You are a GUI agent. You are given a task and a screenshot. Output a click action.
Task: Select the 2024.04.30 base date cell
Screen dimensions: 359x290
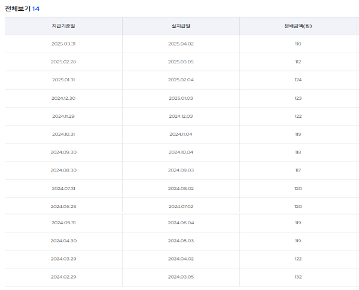click(x=63, y=241)
